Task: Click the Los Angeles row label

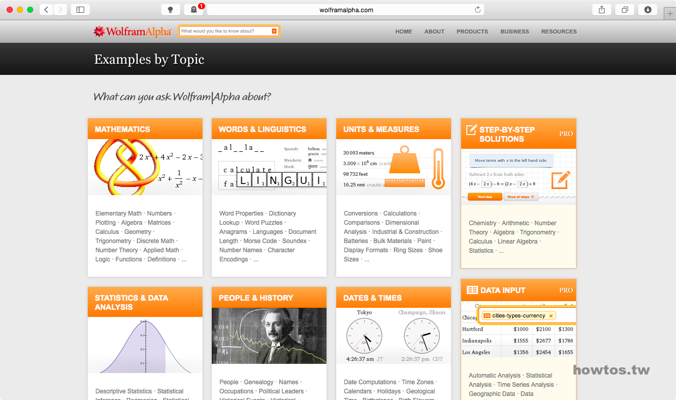Action: pyautogui.click(x=476, y=353)
